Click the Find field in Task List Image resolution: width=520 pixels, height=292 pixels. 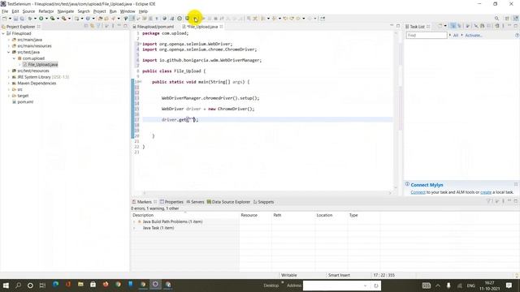point(427,35)
